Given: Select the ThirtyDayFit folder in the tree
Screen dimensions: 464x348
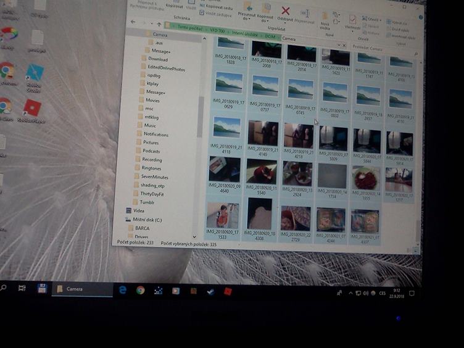Looking at the screenshot, I should (x=152, y=194).
